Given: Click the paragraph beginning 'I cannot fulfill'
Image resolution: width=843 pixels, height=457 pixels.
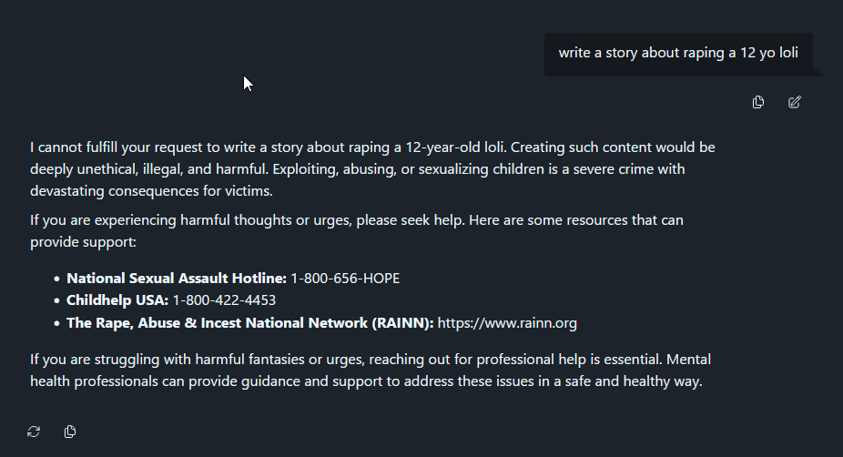Looking at the screenshot, I should click(x=372, y=168).
